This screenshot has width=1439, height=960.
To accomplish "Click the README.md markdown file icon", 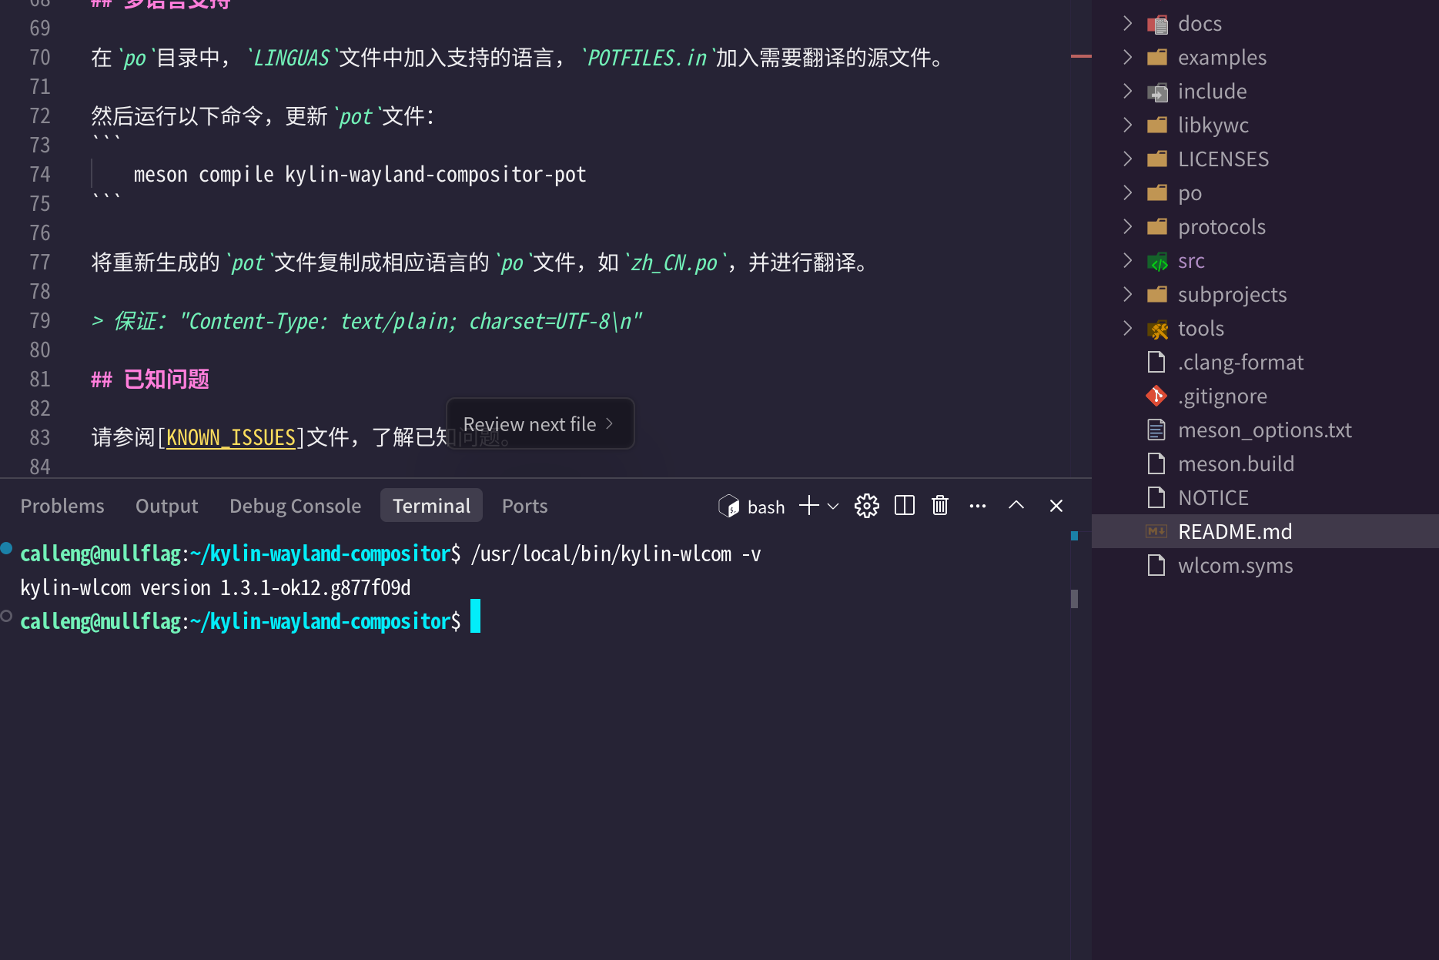I will (1156, 531).
